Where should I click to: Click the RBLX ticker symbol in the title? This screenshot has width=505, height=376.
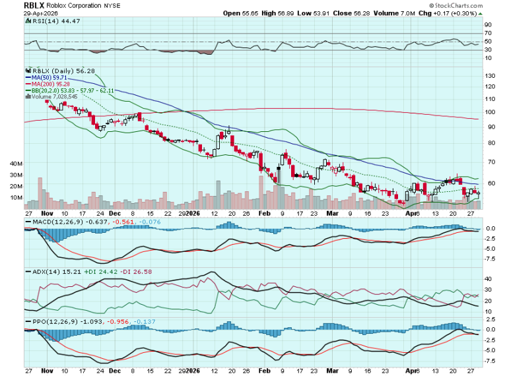(x=34, y=4)
